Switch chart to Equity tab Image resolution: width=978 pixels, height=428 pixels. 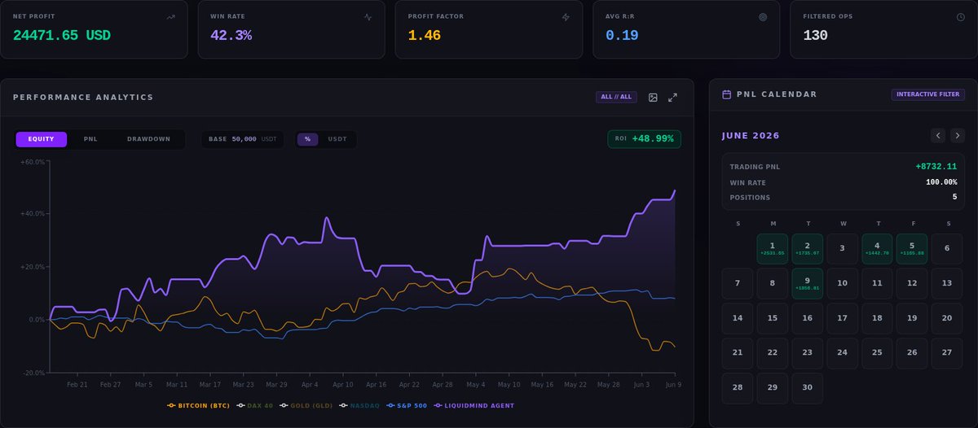(41, 139)
